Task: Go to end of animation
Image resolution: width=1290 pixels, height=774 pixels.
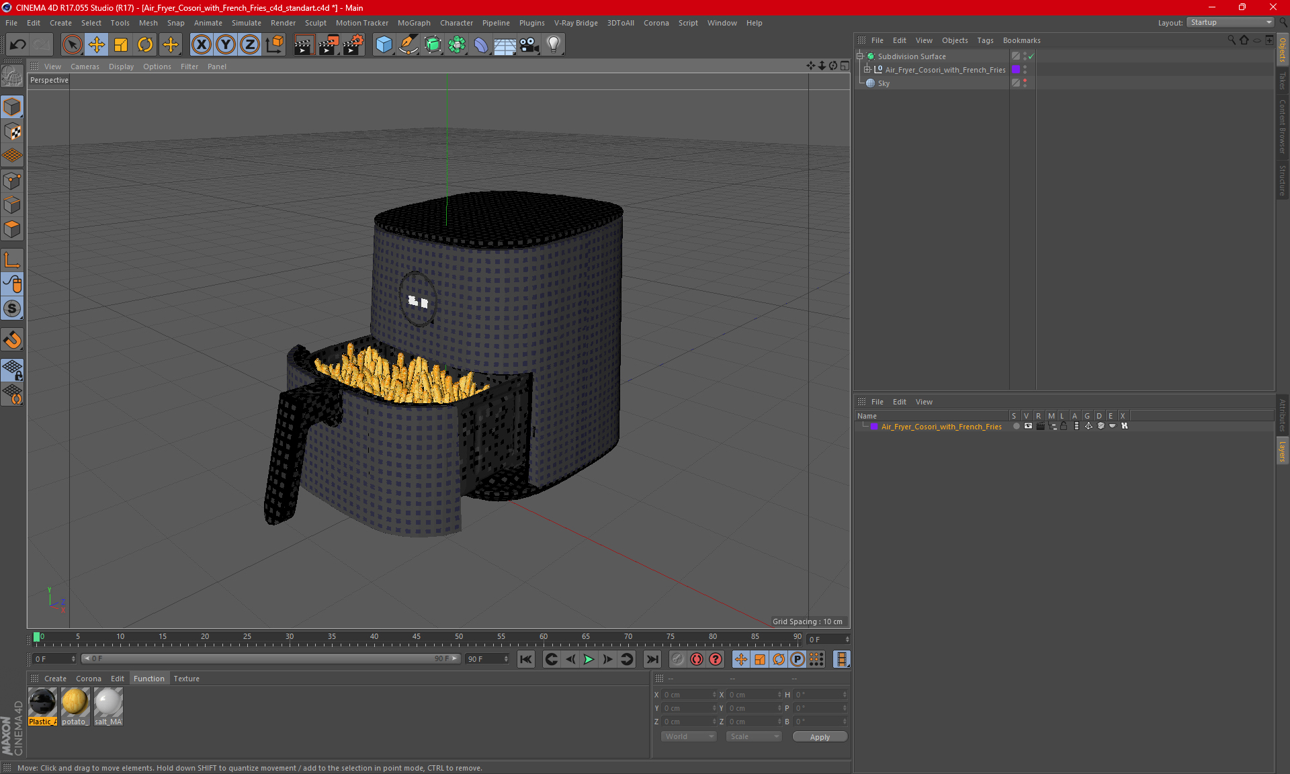Action: click(x=652, y=659)
